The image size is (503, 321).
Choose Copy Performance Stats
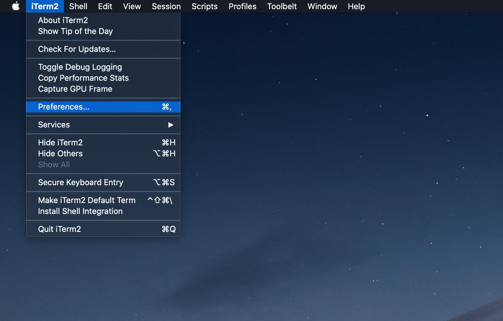tap(103, 78)
